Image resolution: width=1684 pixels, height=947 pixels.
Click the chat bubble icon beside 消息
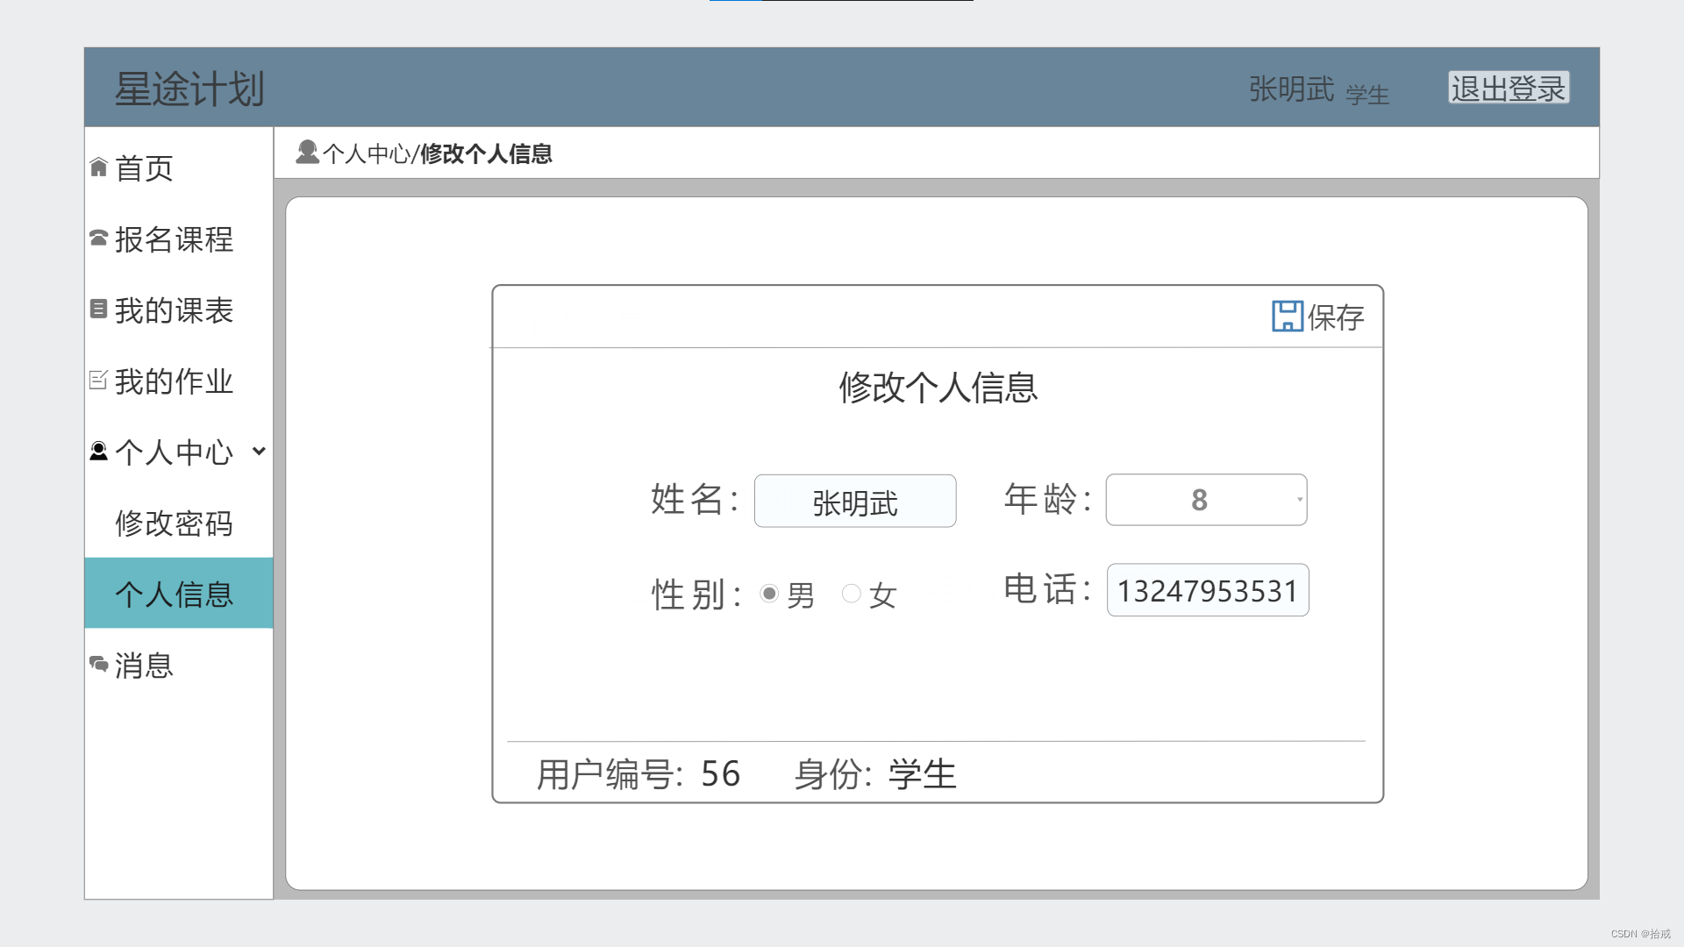pos(98,665)
